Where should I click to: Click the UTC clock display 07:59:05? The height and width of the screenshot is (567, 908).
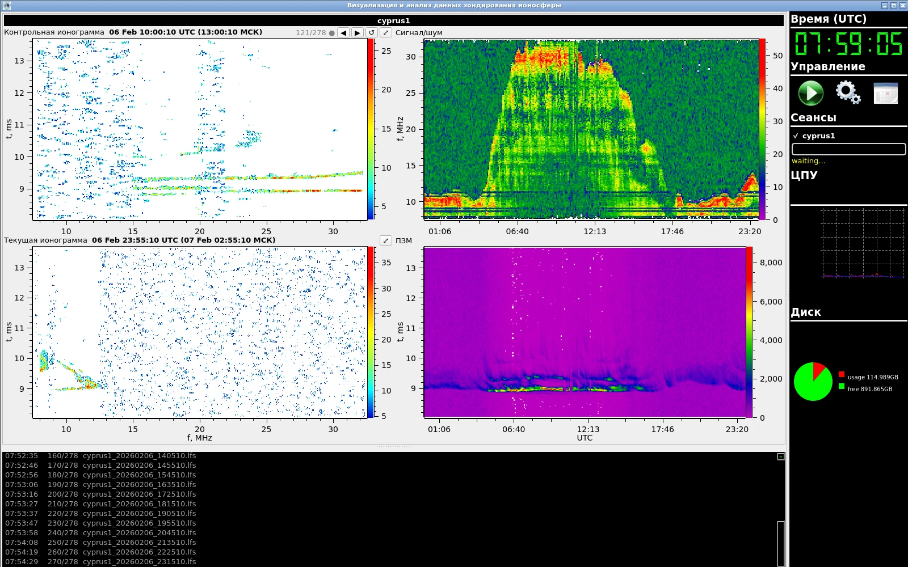(848, 44)
